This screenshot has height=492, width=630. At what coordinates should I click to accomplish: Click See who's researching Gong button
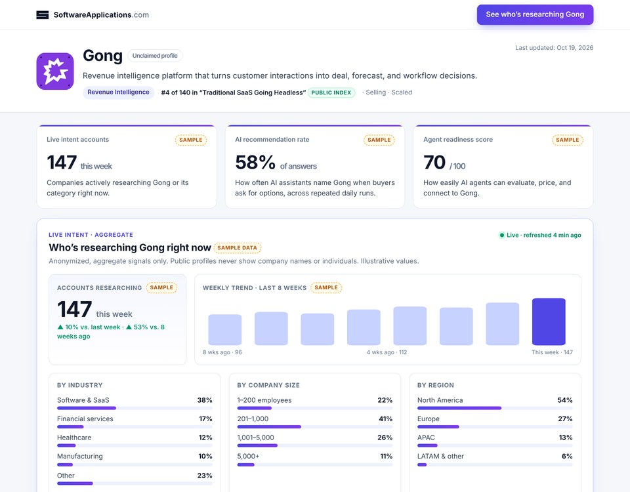[535, 14]
